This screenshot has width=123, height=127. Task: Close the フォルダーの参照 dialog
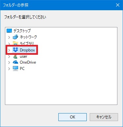pos(118,5)
